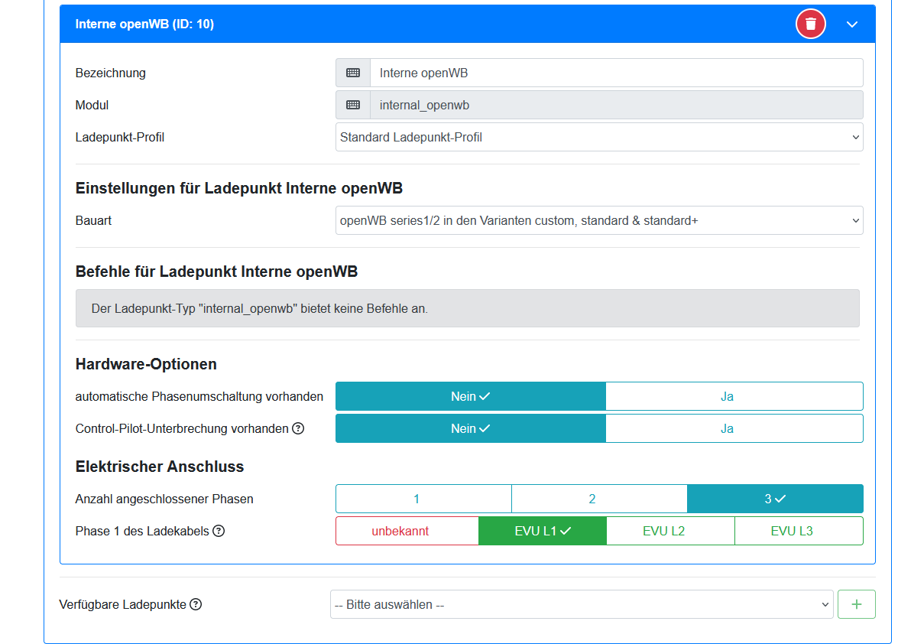Click the 'Anzahl angeschlossener Phasen' label
The width and height of the screenshot is (898, 644).
(164, 499)
